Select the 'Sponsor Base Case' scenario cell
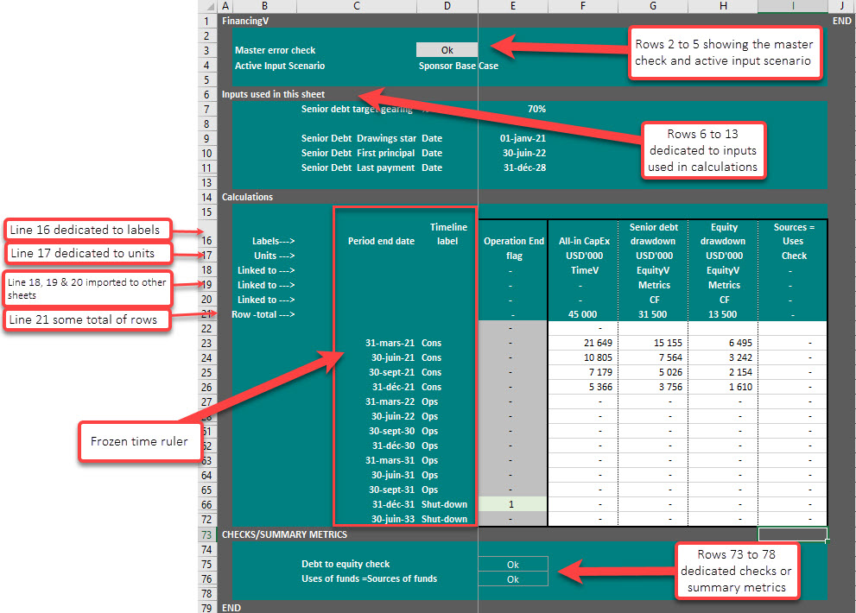This screenshot has height=613, width=856. click(458, 66)
